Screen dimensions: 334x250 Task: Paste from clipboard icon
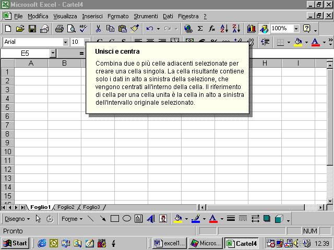[123, 29]
